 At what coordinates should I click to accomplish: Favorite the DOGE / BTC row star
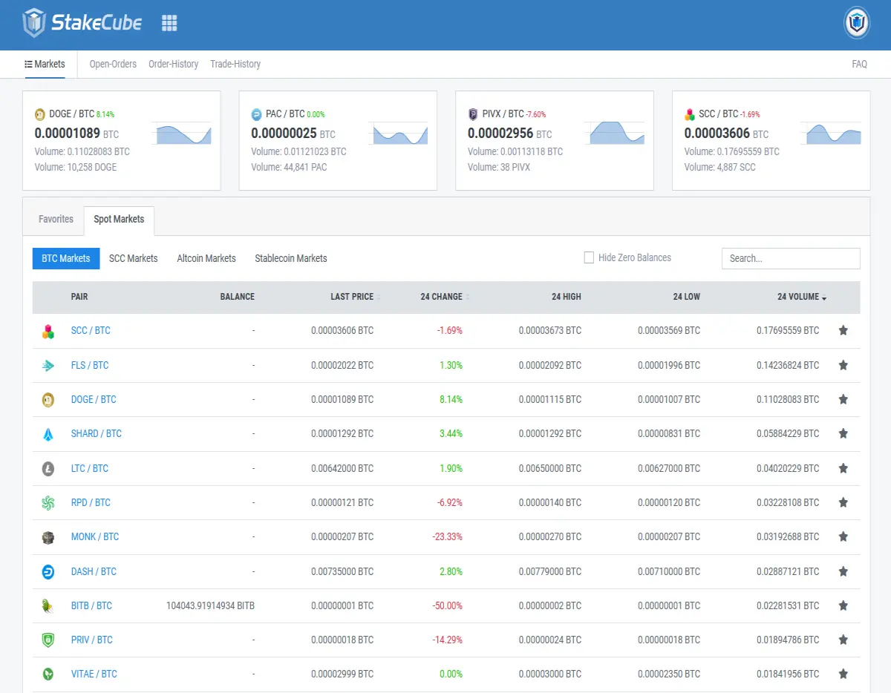843,399
